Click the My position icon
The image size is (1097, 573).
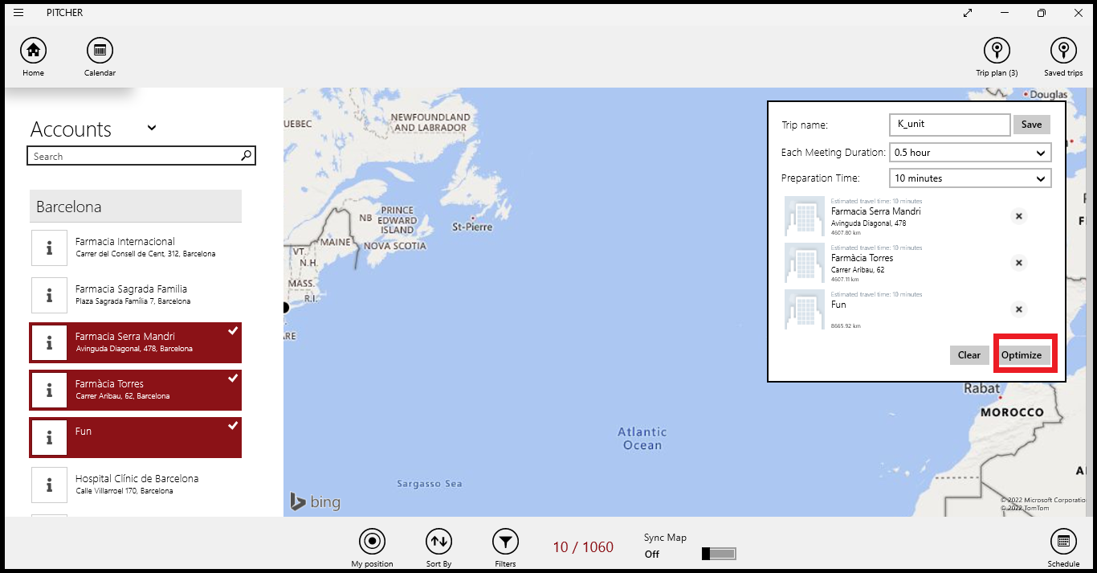point(372,541)
